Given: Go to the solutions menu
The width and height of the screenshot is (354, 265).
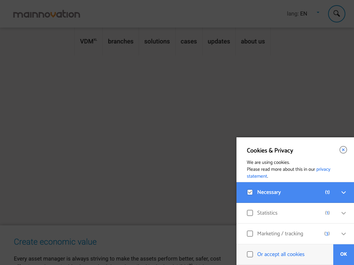Looking at the screenshot, I should (157, 41).
